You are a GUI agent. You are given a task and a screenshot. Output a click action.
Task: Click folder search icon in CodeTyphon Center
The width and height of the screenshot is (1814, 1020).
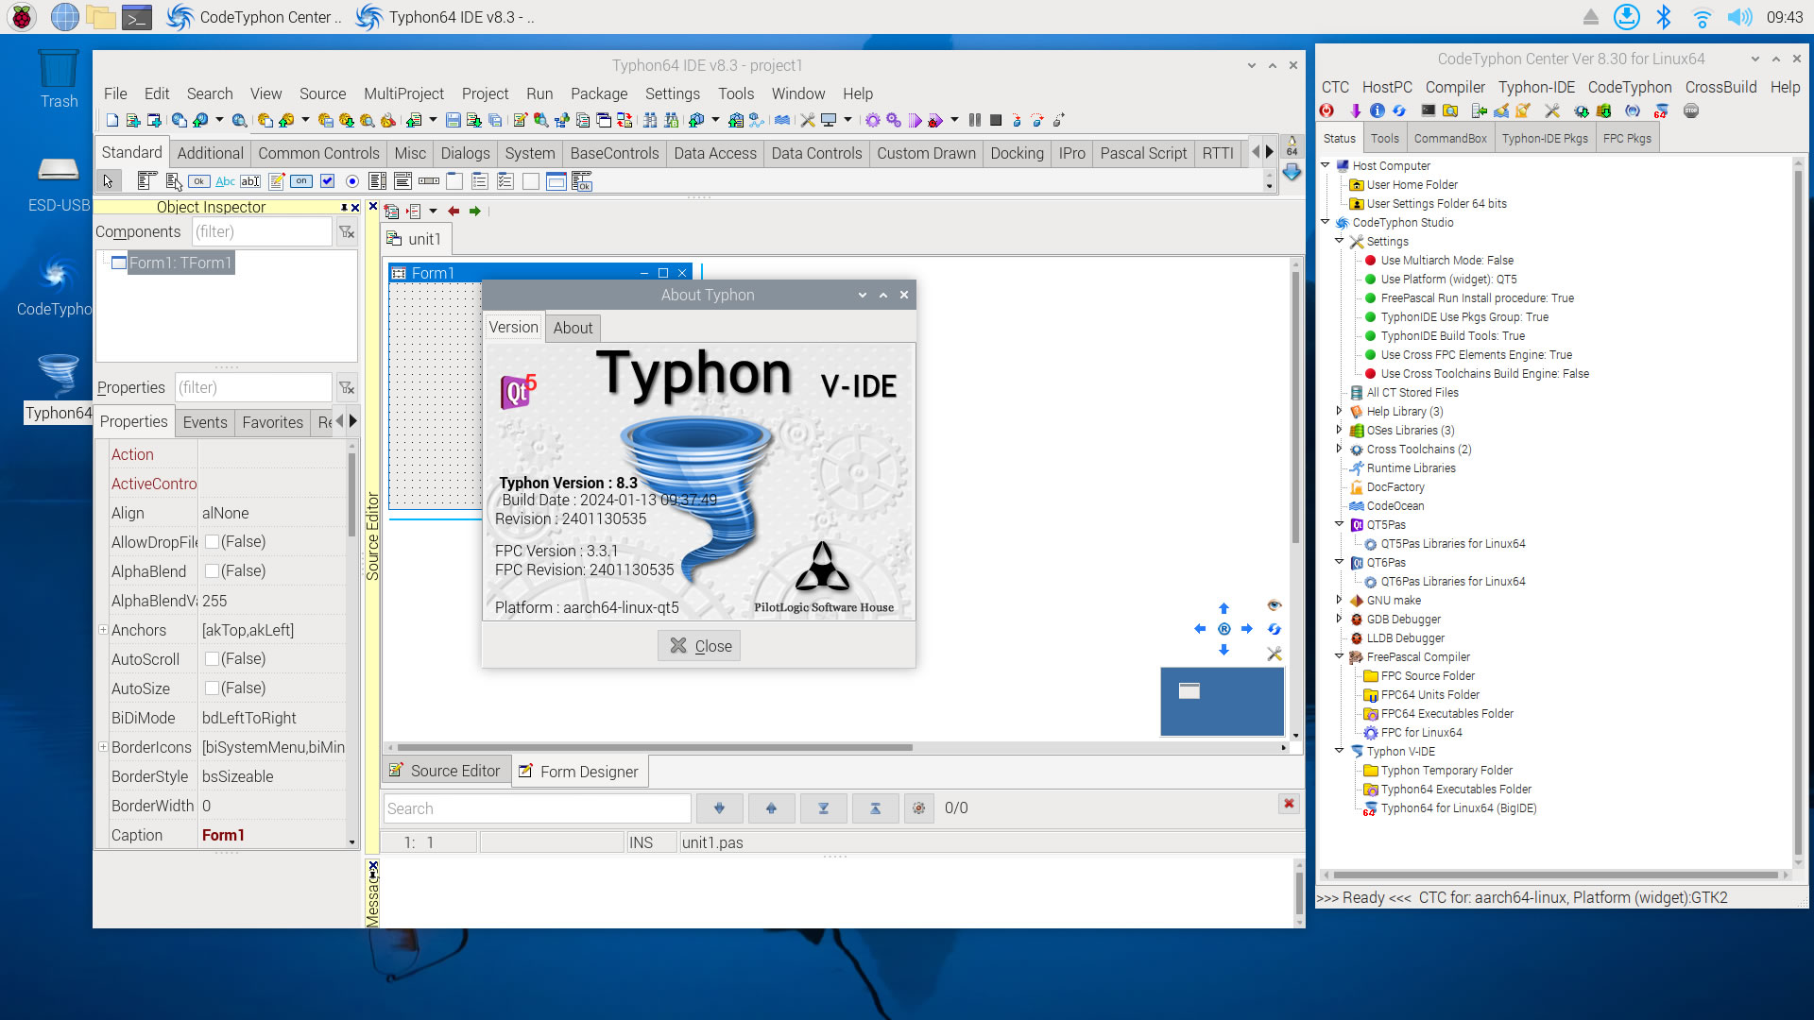tap(1450, 110)
